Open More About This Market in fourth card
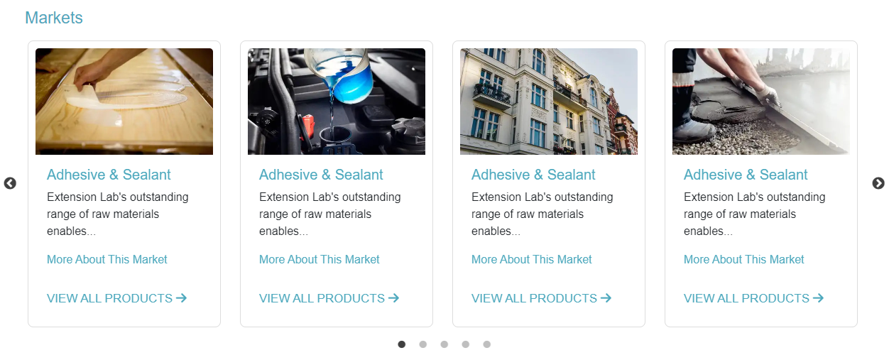The height and width of the screenshot is (355, 889). click(x=744, y=260)
